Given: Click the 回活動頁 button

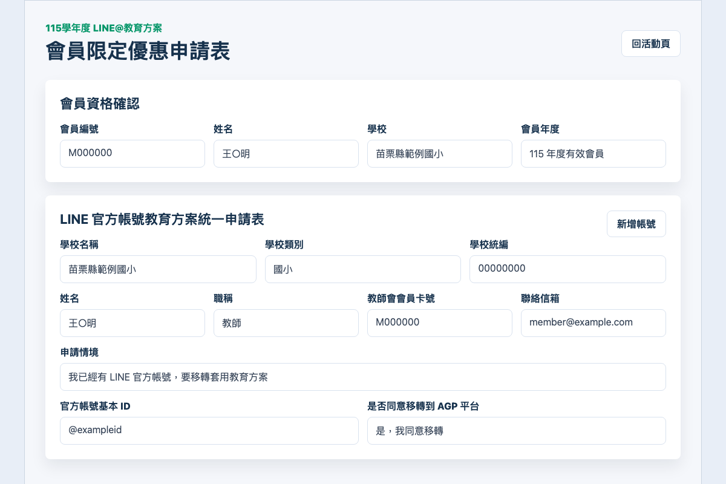Looking at the screenshot, I should 650,44.
